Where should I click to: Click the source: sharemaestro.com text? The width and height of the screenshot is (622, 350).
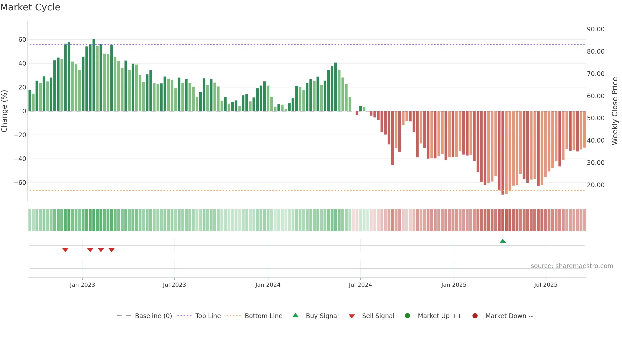(572, 266)
